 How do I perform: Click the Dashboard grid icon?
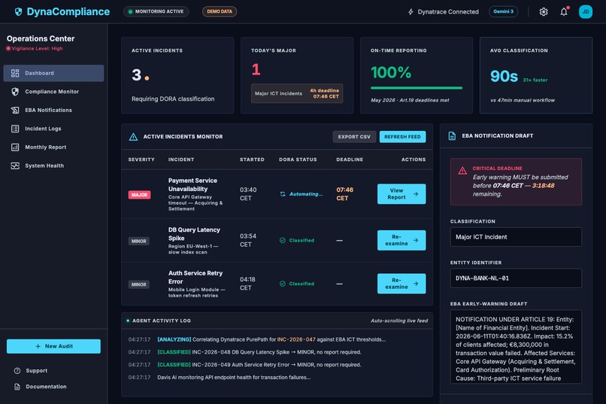point(15,73)
